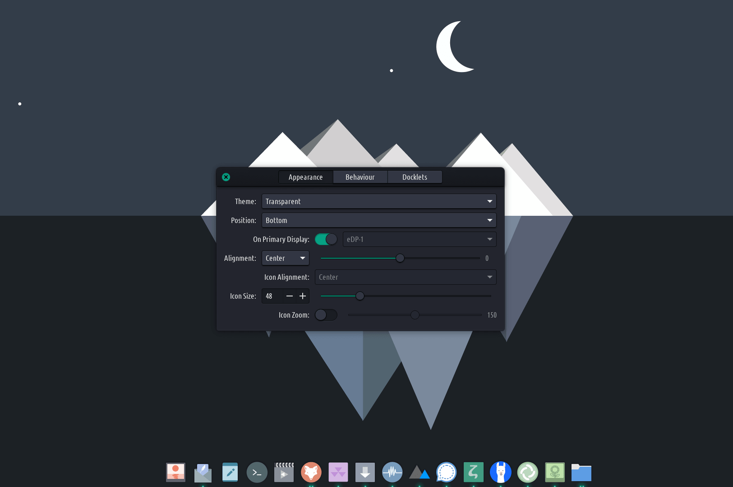Open the Position dropdown set to Bottom
Screen dimensions: 733x487
point(379,220)
